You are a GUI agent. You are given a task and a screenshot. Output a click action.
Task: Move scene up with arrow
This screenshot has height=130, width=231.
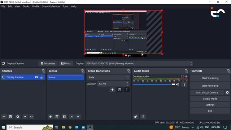(x=71, y=117)
